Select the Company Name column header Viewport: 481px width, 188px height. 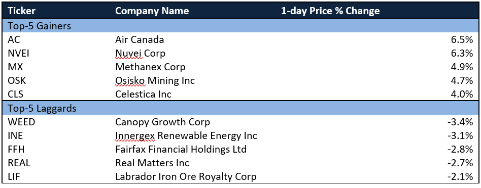pos(152,11)
